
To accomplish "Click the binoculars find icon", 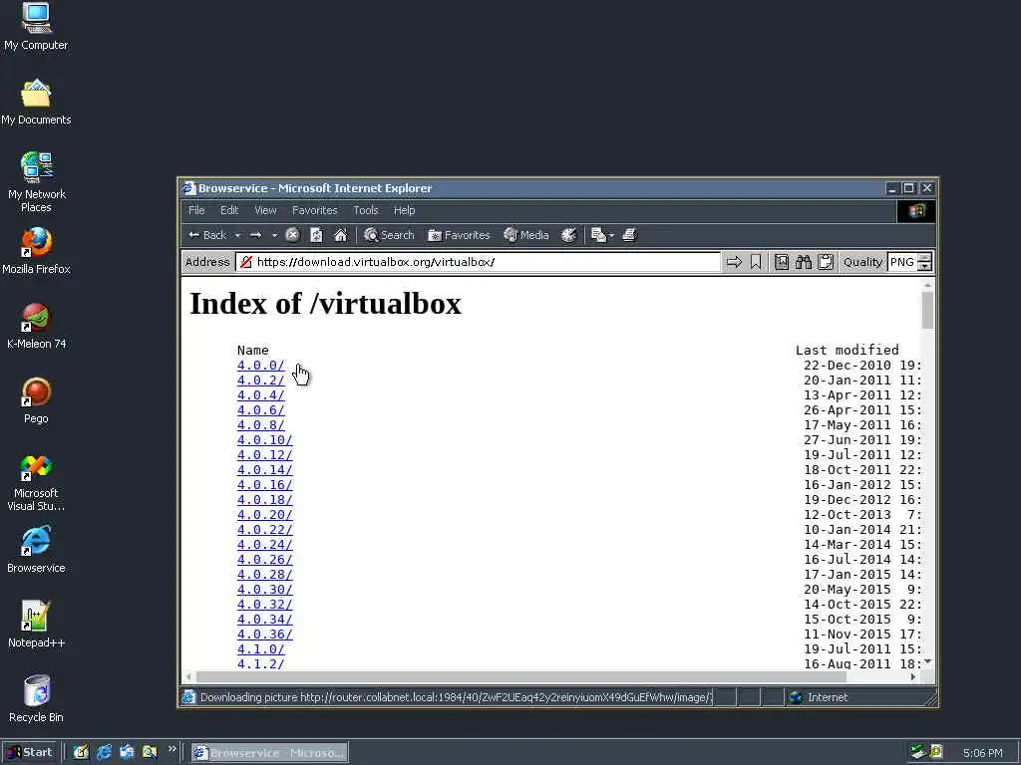I will (x=804, y=262).
